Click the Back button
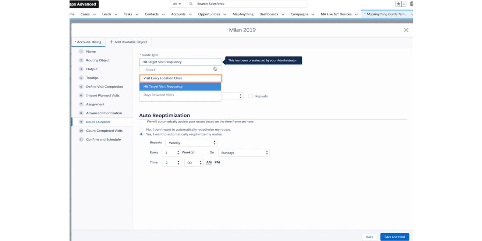Viewport: 482px width, 241px height. pos(369,237)
